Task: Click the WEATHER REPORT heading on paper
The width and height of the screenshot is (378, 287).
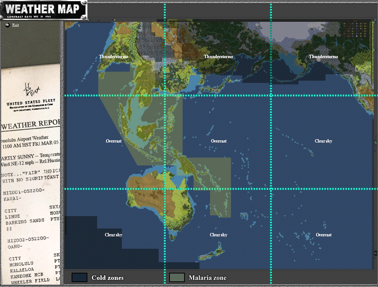Action: tap(30, 124)
